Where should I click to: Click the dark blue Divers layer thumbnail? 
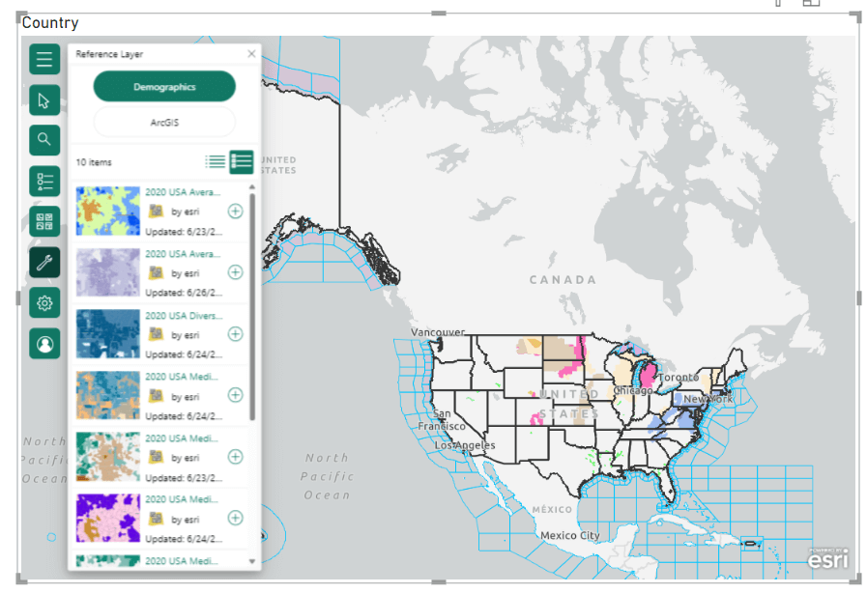tap(108, 334)
